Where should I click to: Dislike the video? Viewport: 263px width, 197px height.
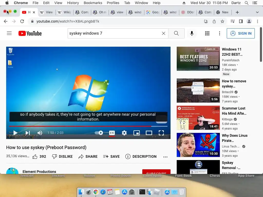point(62,156)
